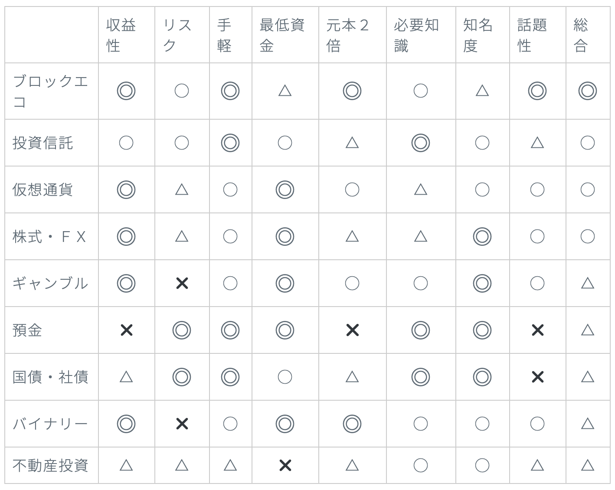Click 株式・FX's double circle under 知名度

[x=482, y=236]
